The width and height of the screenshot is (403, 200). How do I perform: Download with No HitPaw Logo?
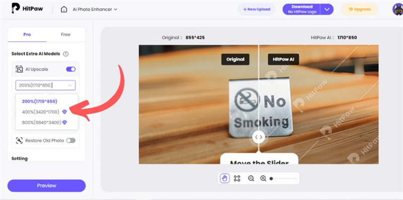pos(302,9)
